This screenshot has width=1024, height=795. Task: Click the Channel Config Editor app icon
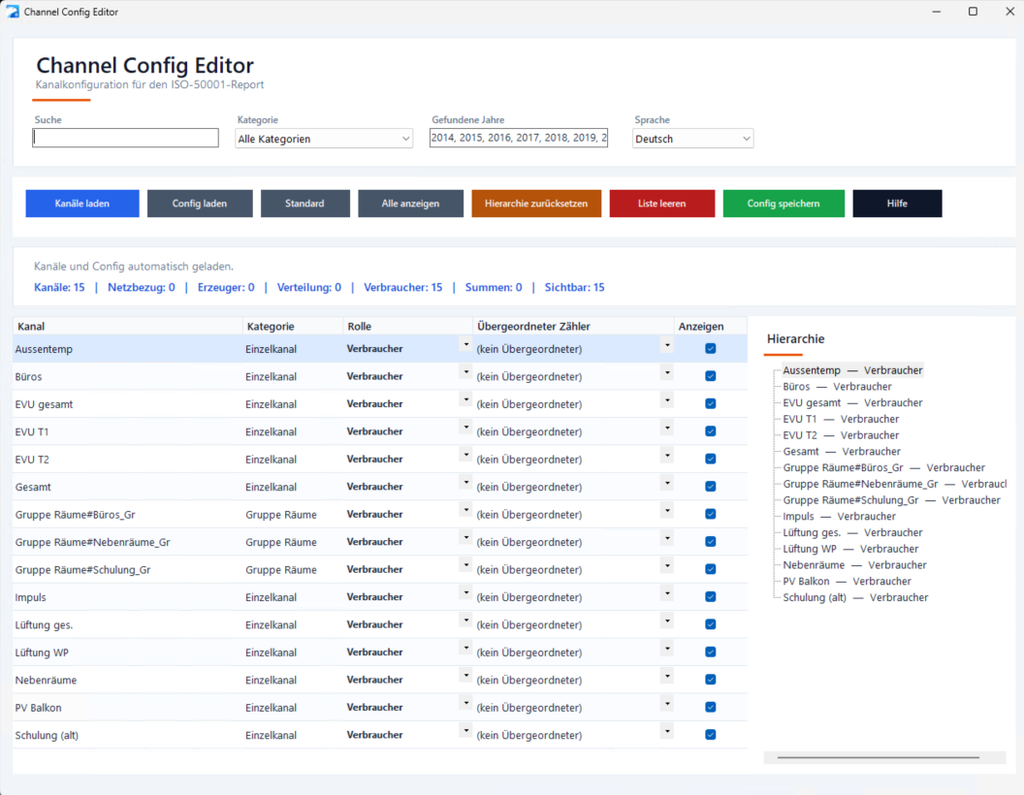coord(13,12)
